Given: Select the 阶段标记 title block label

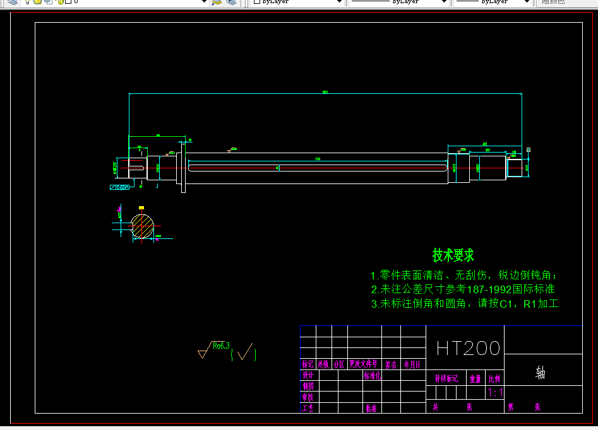Looking at the screenshot, I should 446,378.
